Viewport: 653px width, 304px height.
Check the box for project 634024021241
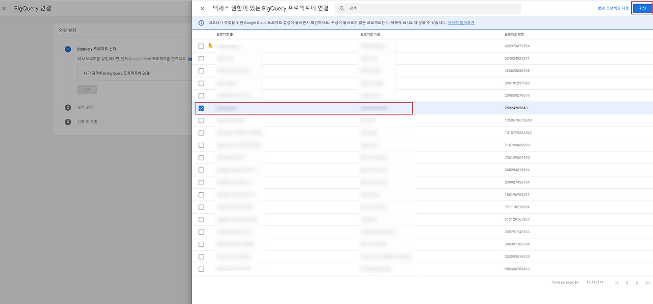tap(201, 59)
